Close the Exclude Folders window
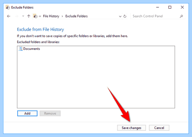 pos(182,7)
